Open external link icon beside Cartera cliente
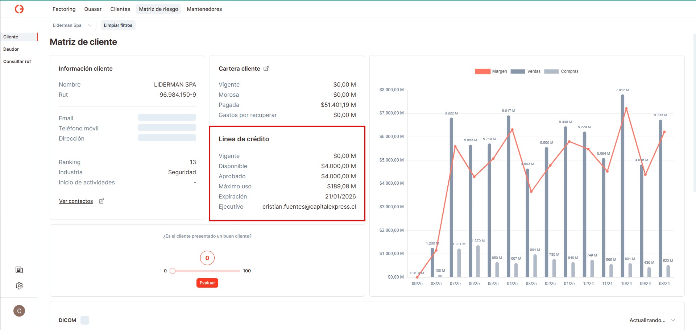696x330 pixels. [266, 68]
